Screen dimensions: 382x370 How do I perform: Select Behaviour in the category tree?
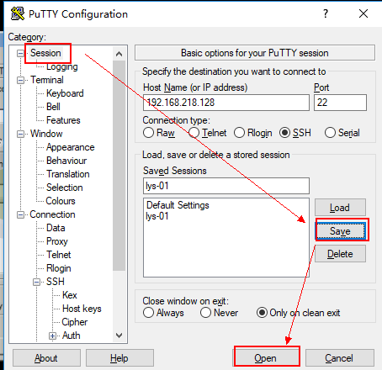point(66,161)
